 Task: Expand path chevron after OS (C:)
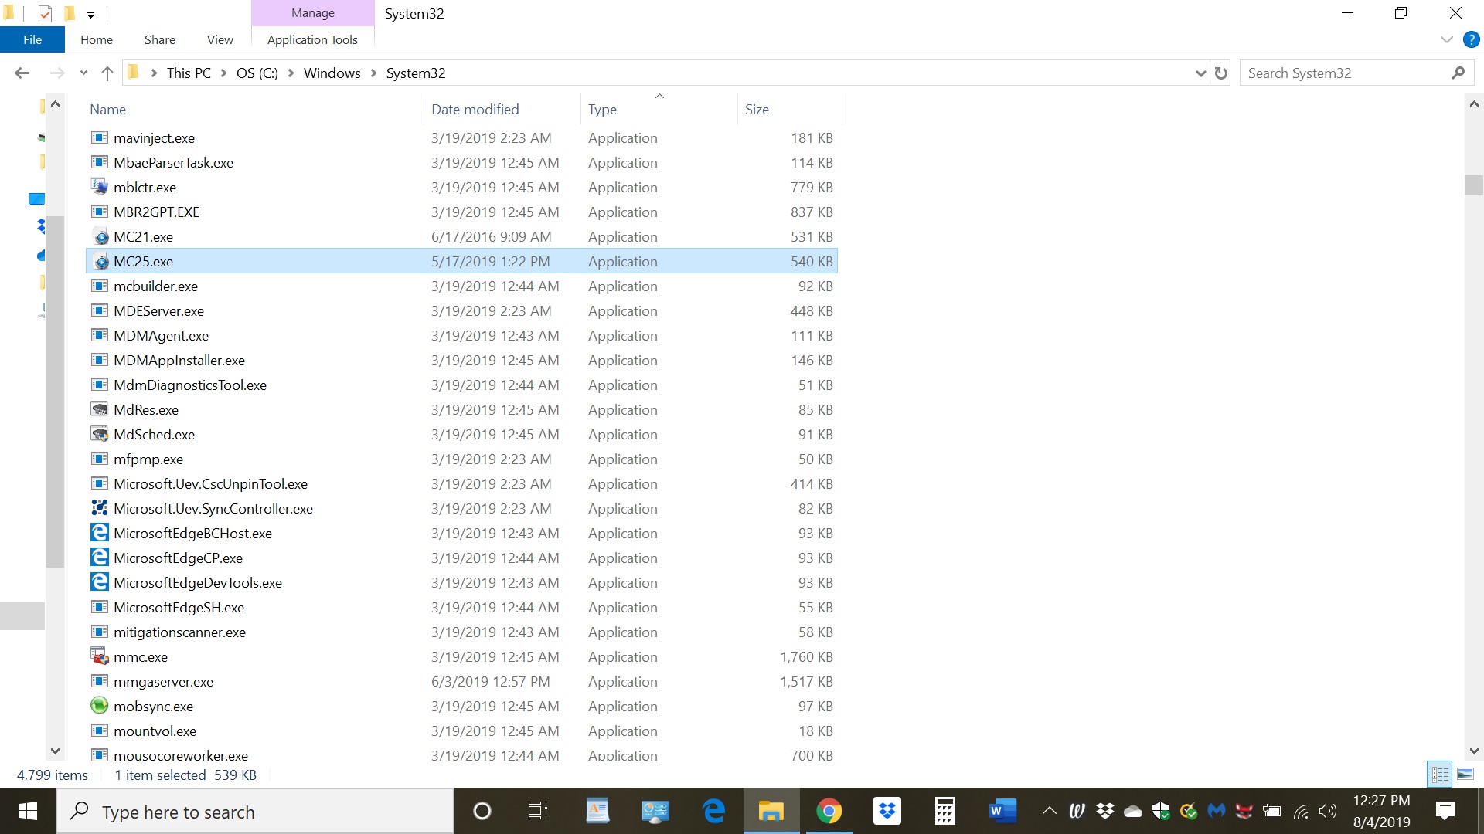(x=291, y=73)
